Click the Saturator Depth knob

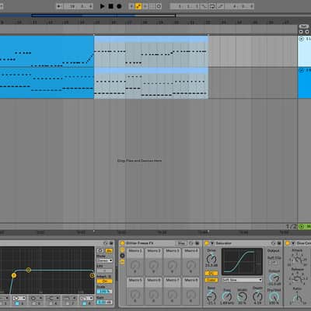click(x=257, y=296)
